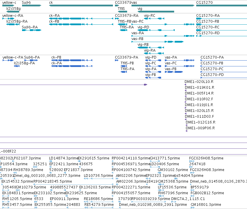Select the l(2)35Bg-PA protein glyph
The width and height of the screenshot is (247, 209).
(x=17, y=66)
